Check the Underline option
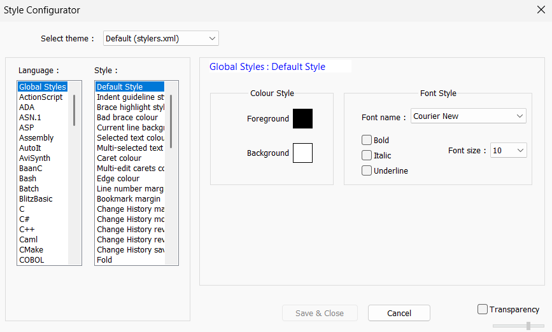 tap(367, 170)
